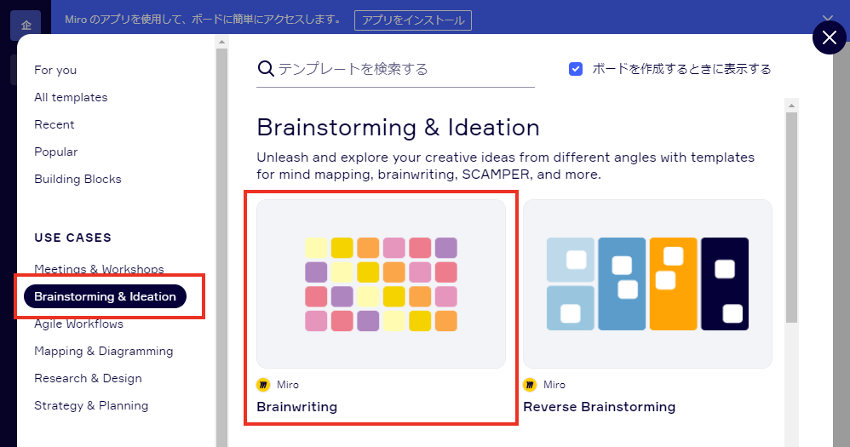Image resolution: width=850 pixels, height=447 pixels.
Task: Select the Reverse Brainstorming template thumbnail
Action: (x=648, y=284)
